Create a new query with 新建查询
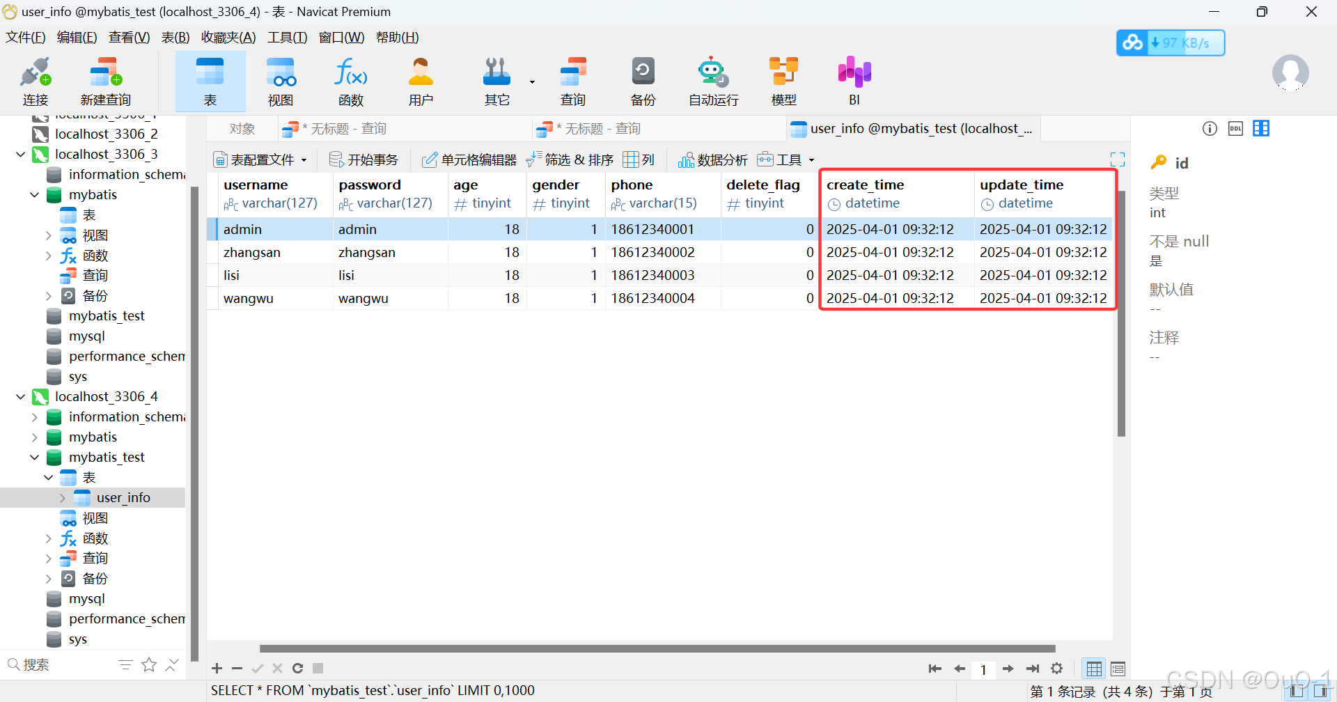Image resolution: width=1337 pixels, height=702 pixels. click(x=106, y=81)
